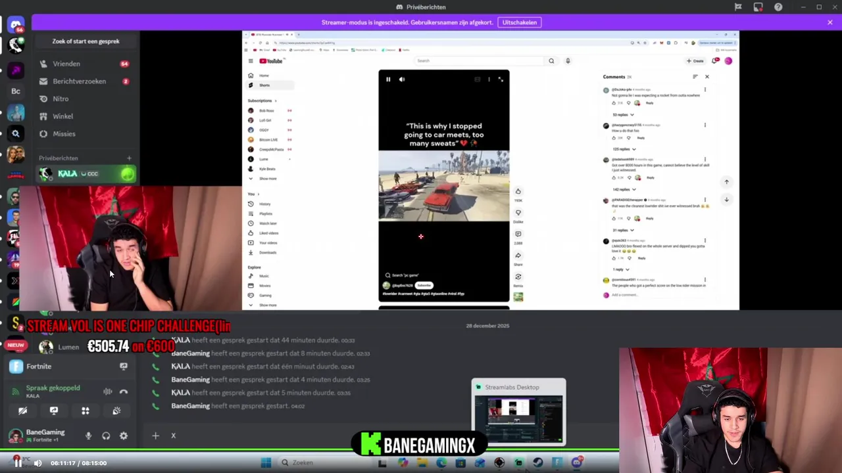Toggle Discord noise suppression icon
Image resolution: width=842 pixels, height=473 pixels.
(107, 392)
